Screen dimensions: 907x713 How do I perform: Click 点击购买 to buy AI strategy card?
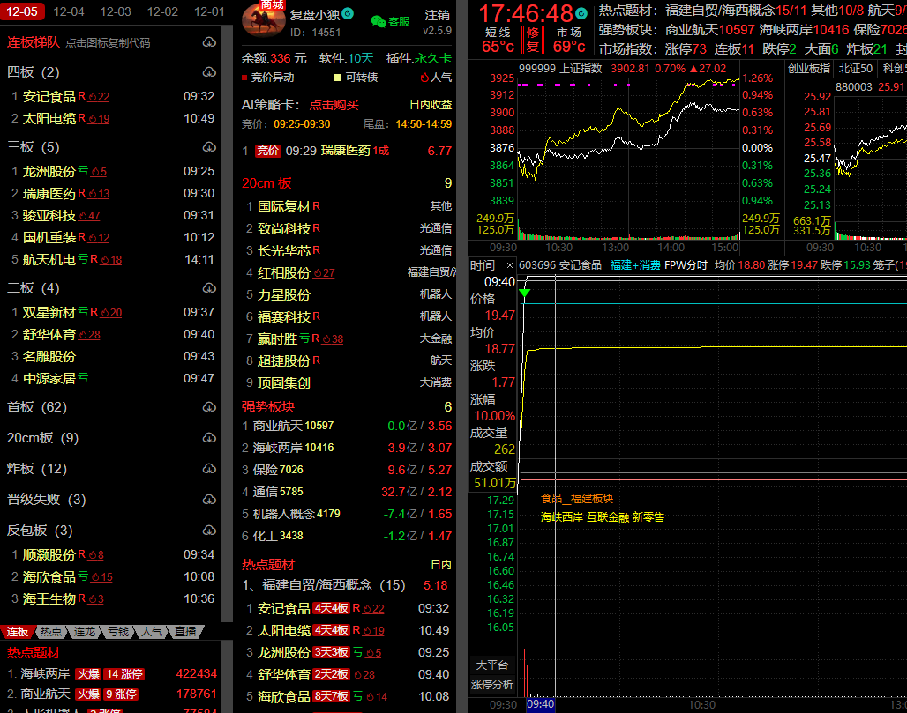334,104
